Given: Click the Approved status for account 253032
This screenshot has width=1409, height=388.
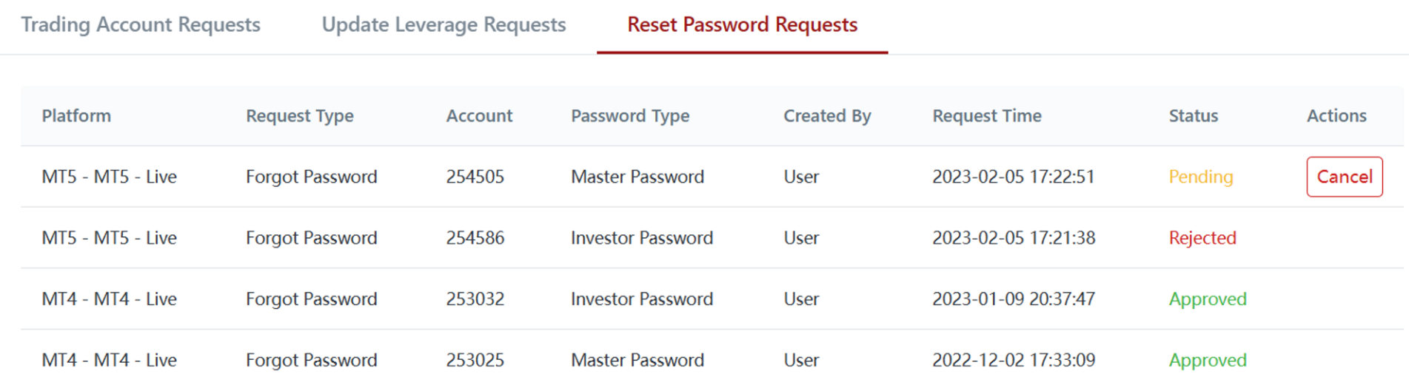Looking at the screenshot, I should click(x=1208, y=299).
